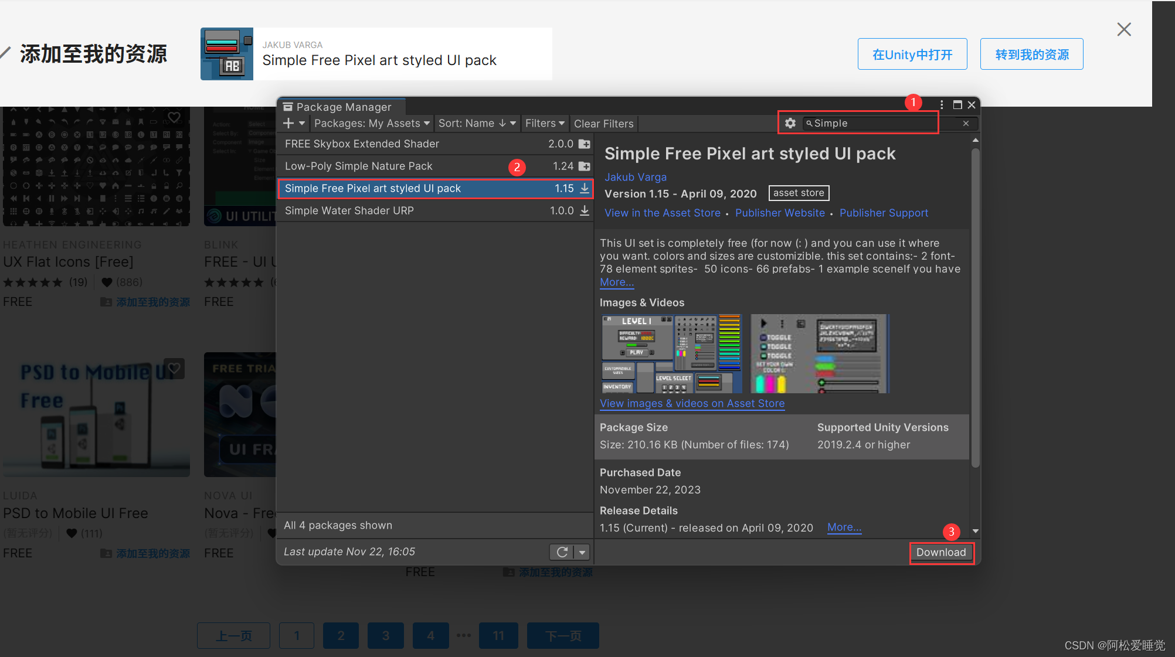The width and height of the screenshot is (1175, 657).
Task: Open the Sort: Name dropdown
Action: [x=477, y=124]
